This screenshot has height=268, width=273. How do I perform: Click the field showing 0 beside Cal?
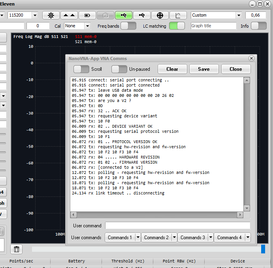38,26
